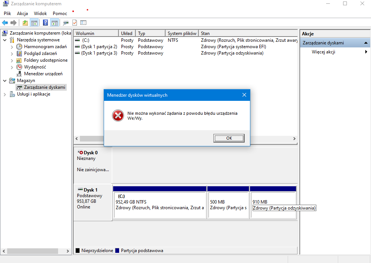Click the Properties checkmark toolbar icon
The image size is (371, 263).
click(x=75, y=23)
